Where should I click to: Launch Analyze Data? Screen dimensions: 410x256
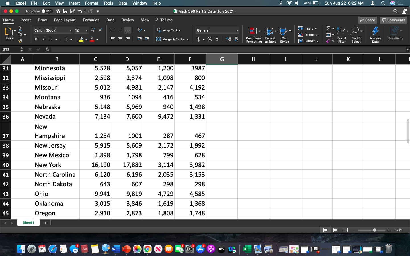pyautogui.click(x=375, y=35)
